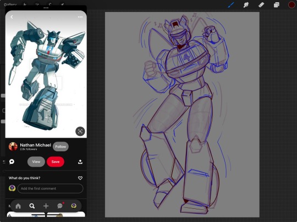Open the dark red color picker swatch
The image size is (297, 222).
291,5
